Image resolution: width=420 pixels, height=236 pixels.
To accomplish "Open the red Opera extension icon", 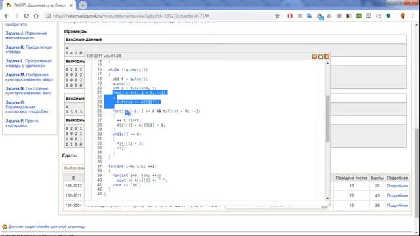I will 290,16.
